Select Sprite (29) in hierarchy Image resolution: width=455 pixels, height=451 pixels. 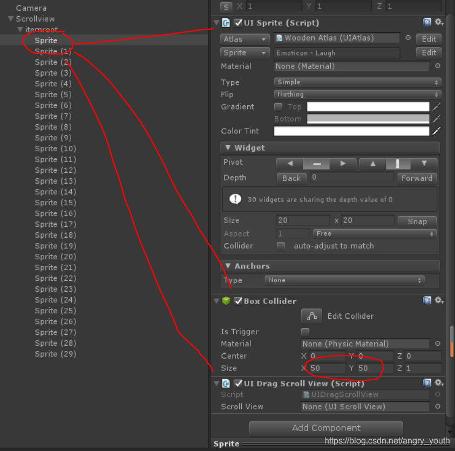56,354
